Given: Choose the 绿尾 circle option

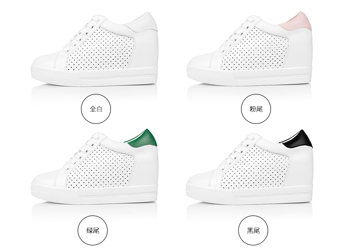Looking at the screenshot, I should coord(93,230).
